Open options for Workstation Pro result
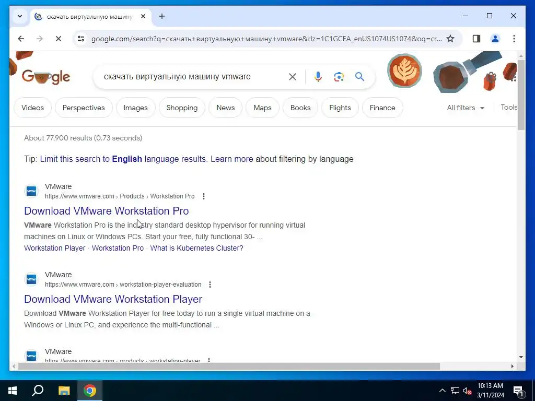Viewport: 535px width, 401px height. [x=204, y=196]
